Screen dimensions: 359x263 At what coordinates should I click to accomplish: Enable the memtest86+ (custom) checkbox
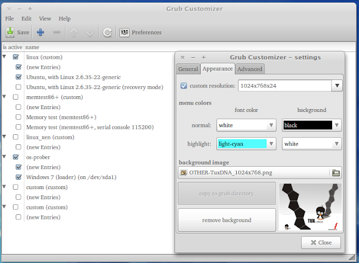tap(16, 97)
